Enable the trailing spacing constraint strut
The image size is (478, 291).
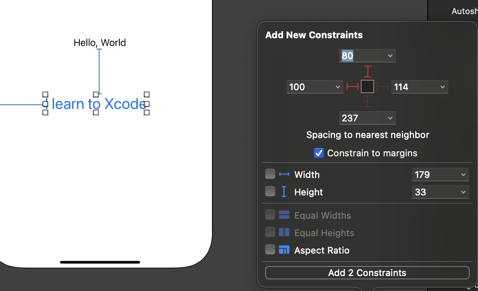click(382, 86)
